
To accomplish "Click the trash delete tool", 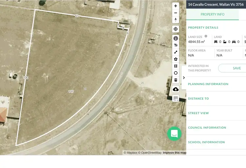I will (x=176, y=80).
